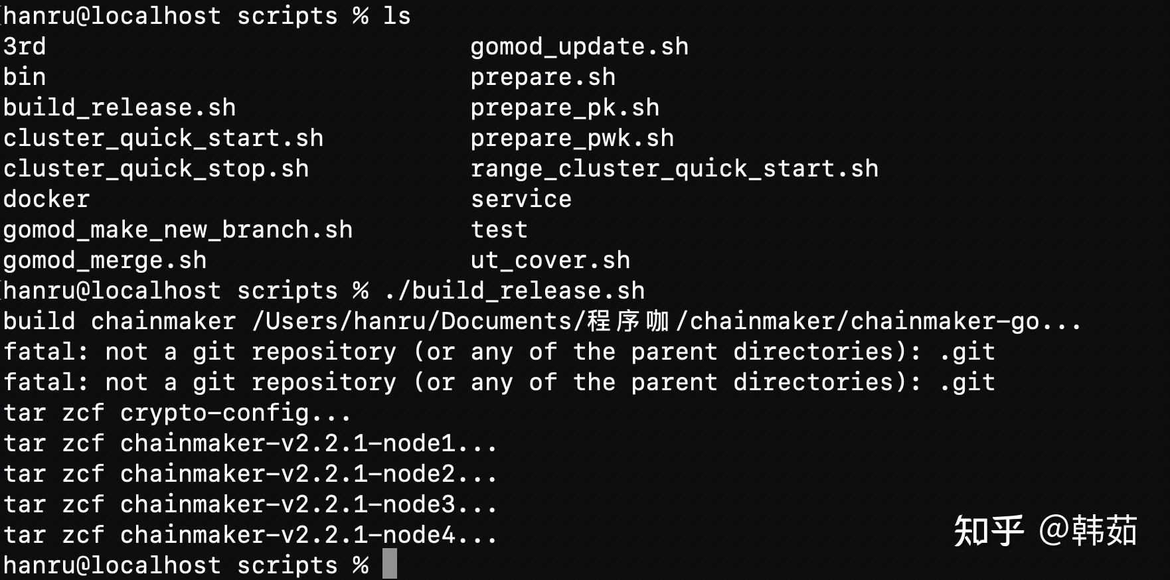The image size is (1170, 580).
Task: Click the gomod_update.sh filename
Action: click(579, 46)
